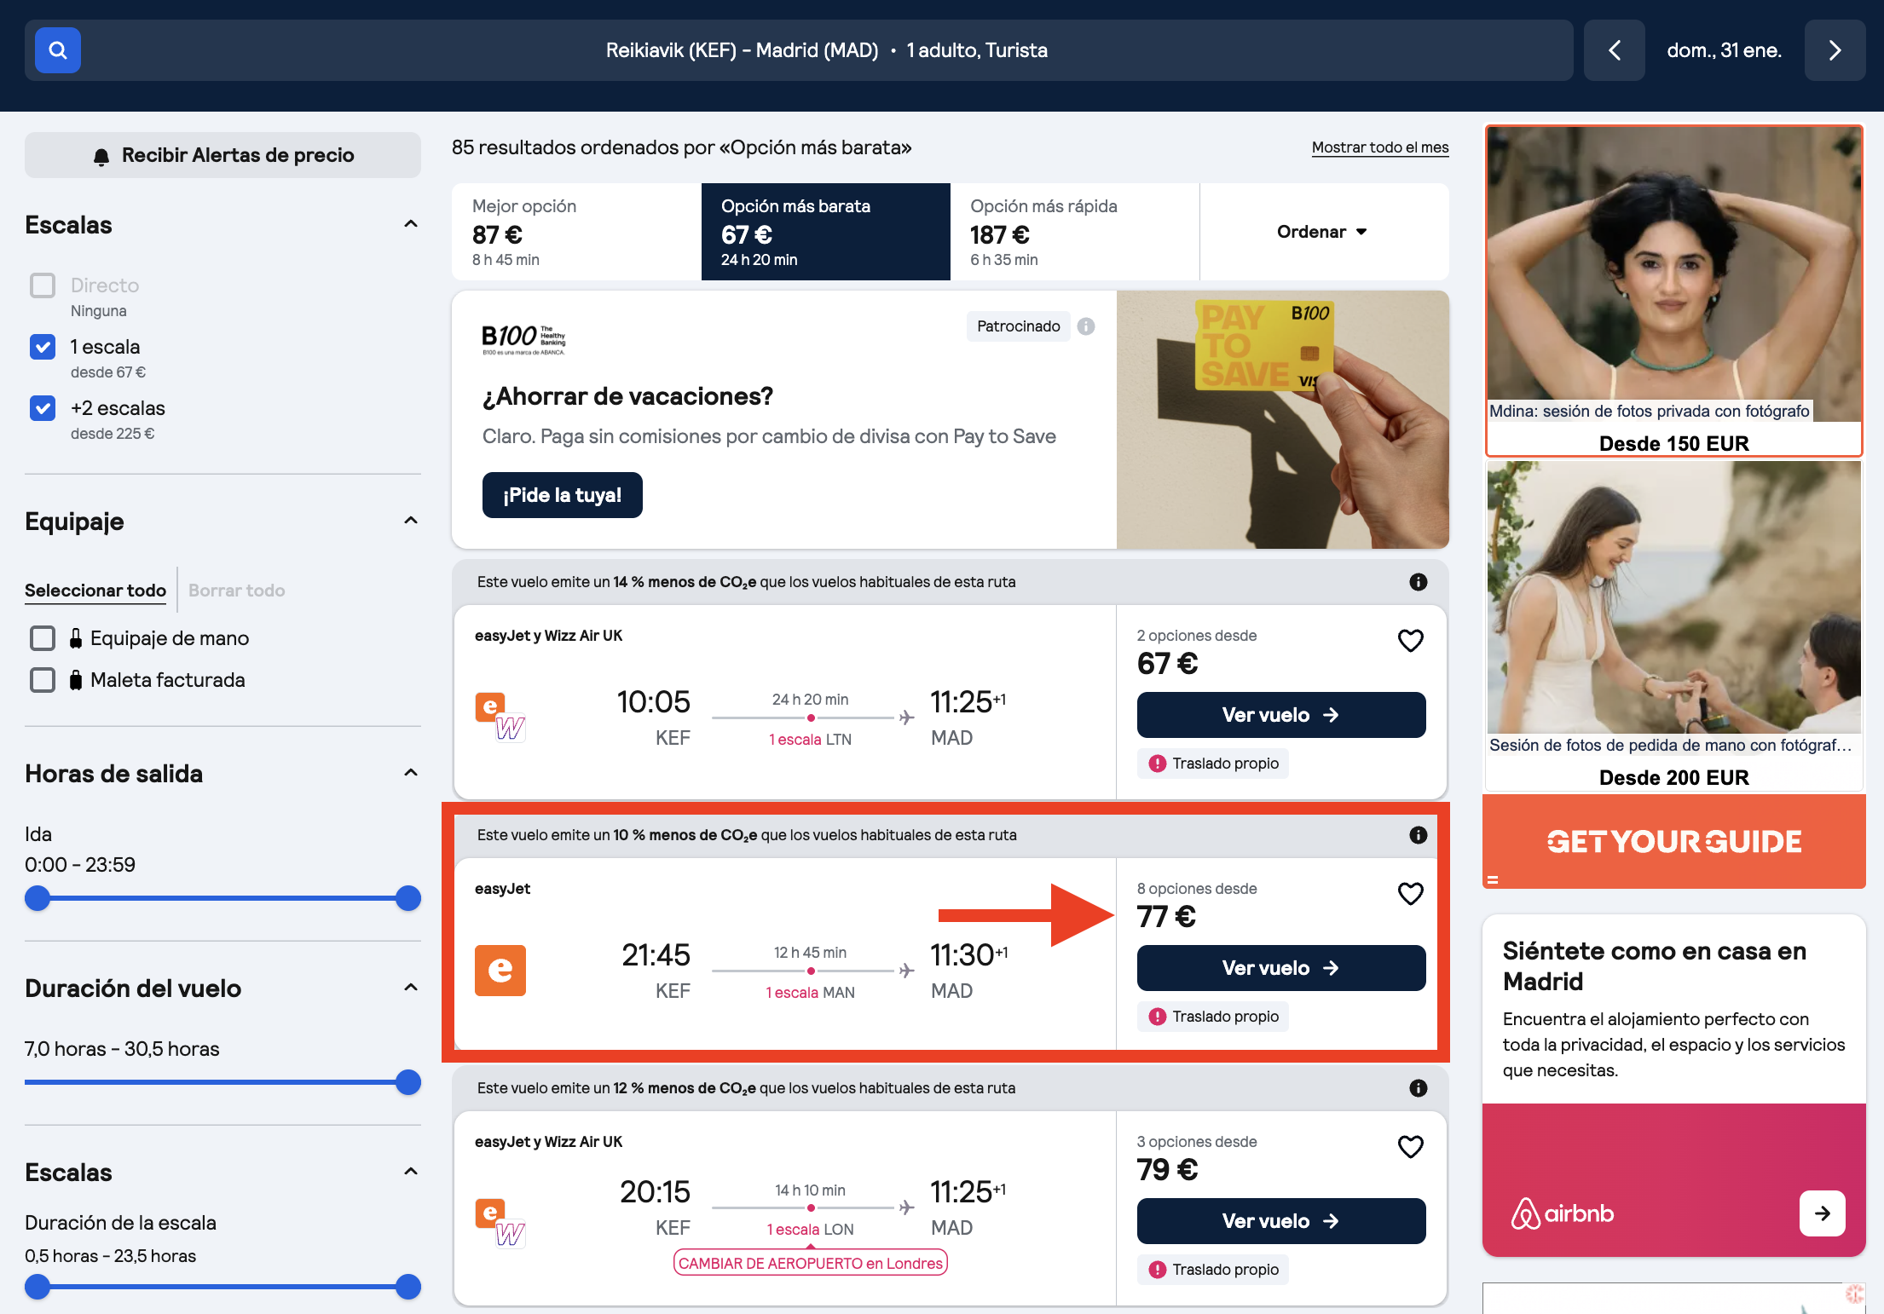The width and height of the screenshot is (1884, 1314).
Task: Check the Equipaje de mano checkbox
Action: [x=43, y=638]
